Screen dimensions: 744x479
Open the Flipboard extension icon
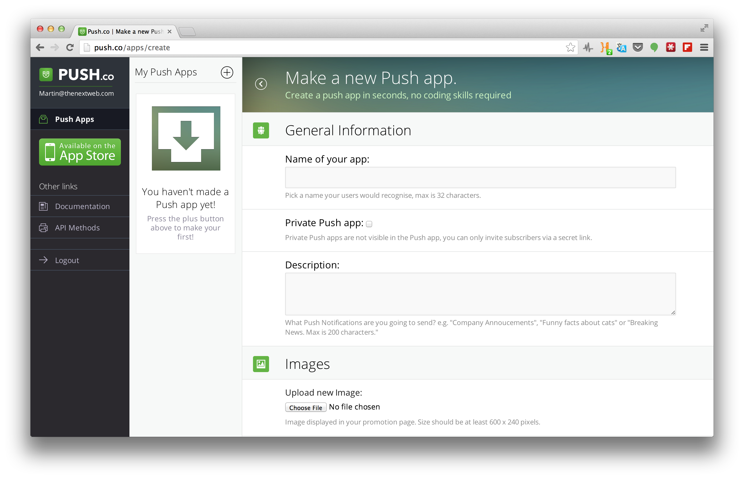pos(687,48)
